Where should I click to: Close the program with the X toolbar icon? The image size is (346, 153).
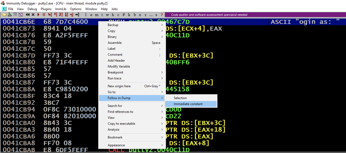pos(33,15)
